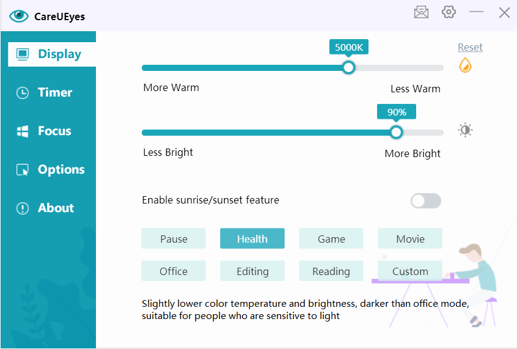Choose the Game mode preset
Viewport: 517px width, 349px height.
[331, 238]
